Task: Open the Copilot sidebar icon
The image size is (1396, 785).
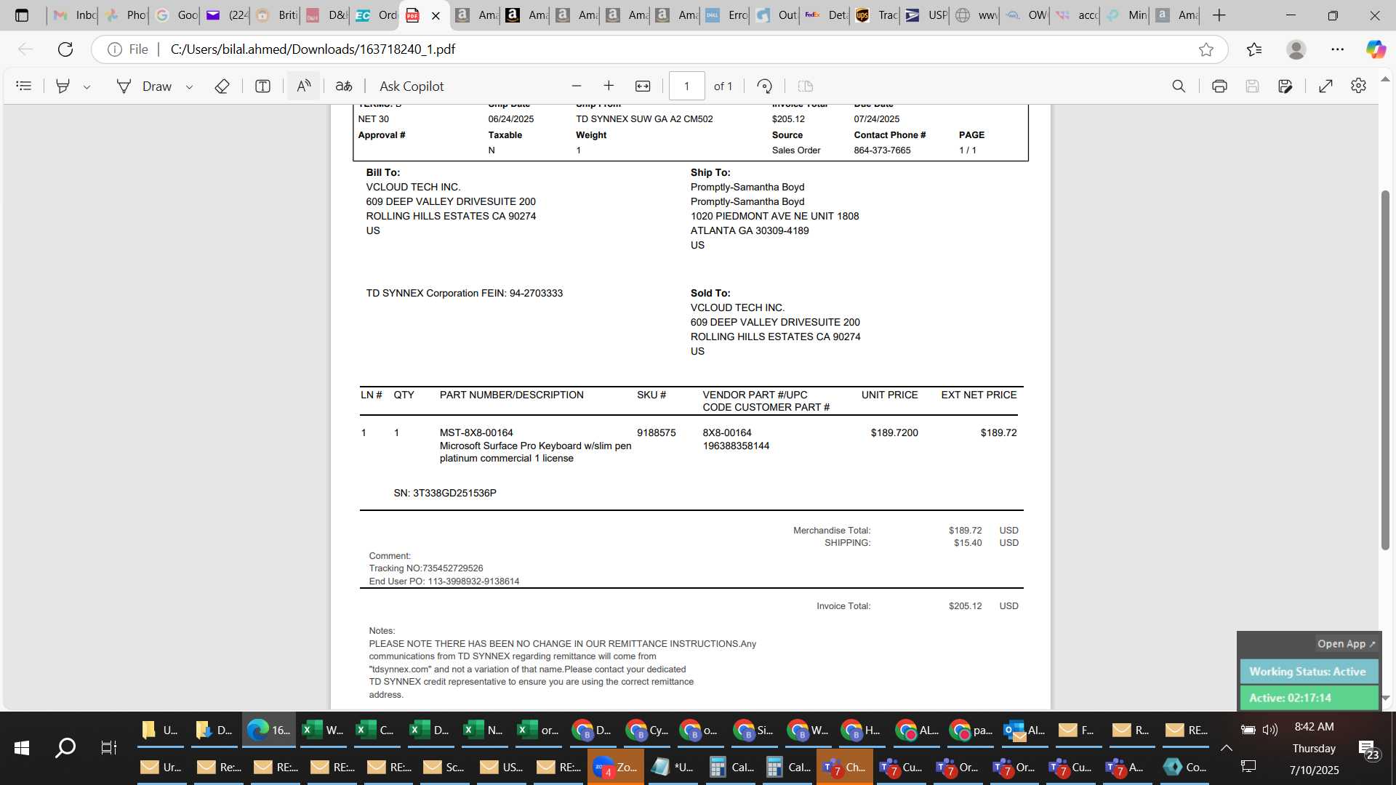Action: click(1376, 49)
